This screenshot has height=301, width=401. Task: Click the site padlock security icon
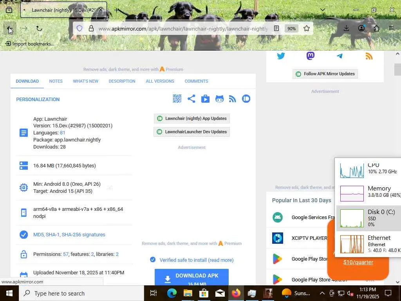(91, 28)
